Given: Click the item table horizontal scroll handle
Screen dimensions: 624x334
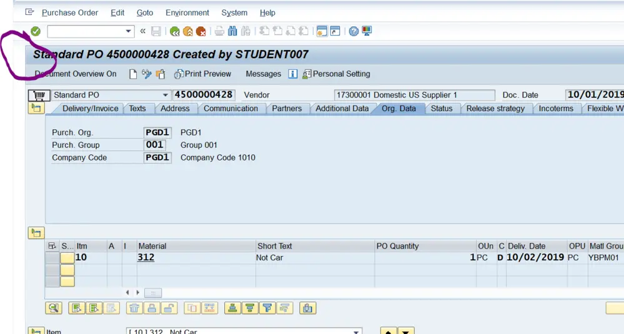Looking at the screenshot, I should 153,293.
